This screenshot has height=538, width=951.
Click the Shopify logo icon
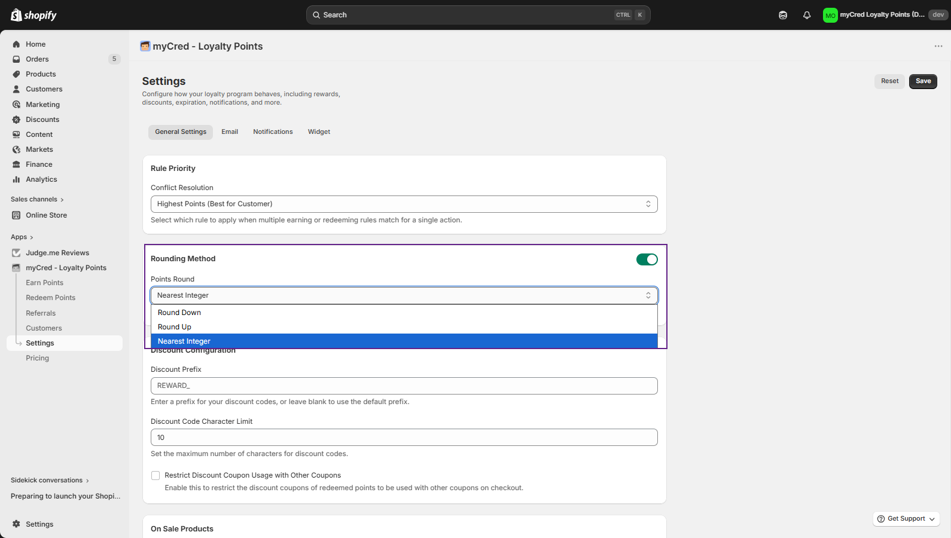[16, 15]
